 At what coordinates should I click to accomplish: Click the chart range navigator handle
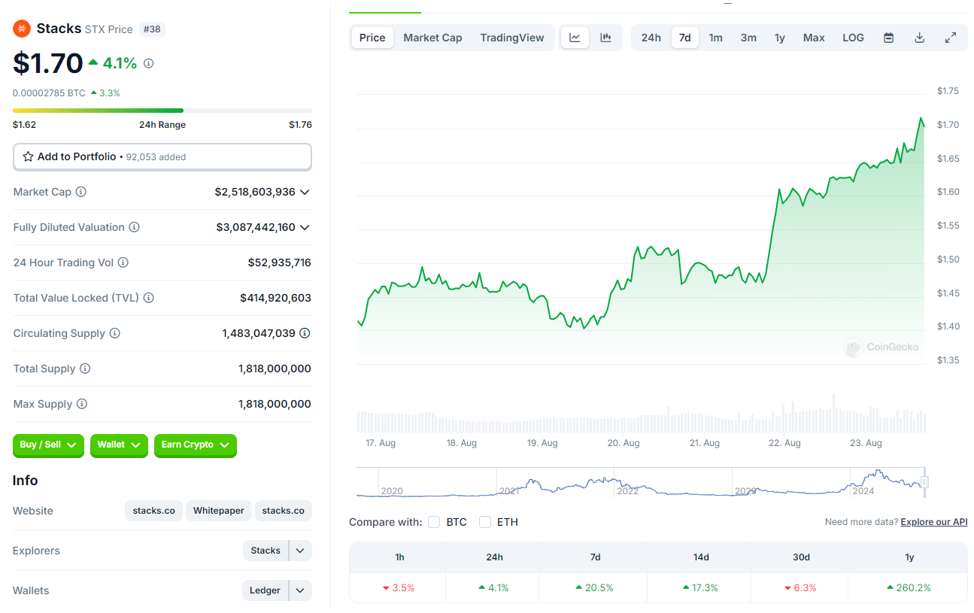pyautogui.click(x=924, y=483)
